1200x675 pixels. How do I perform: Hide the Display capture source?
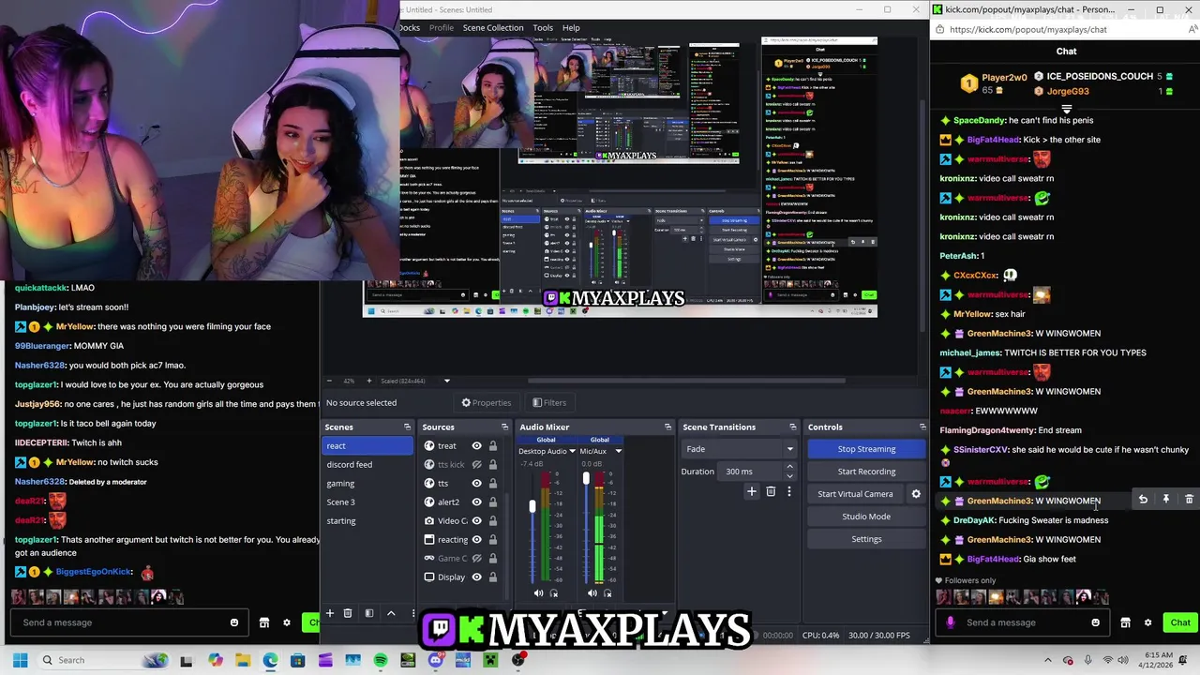point(476,577)
